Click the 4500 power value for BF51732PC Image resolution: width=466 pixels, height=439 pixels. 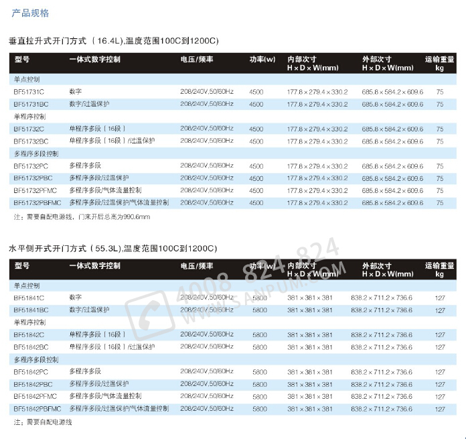(256, 166)
